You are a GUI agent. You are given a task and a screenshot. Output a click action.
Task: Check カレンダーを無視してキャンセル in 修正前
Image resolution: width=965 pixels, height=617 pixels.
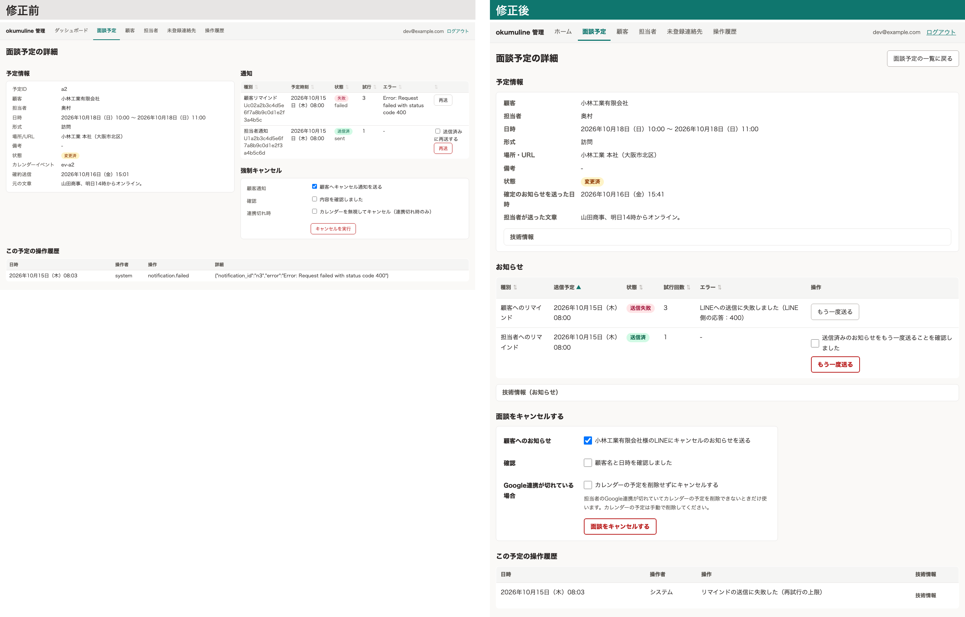(314, 211)
